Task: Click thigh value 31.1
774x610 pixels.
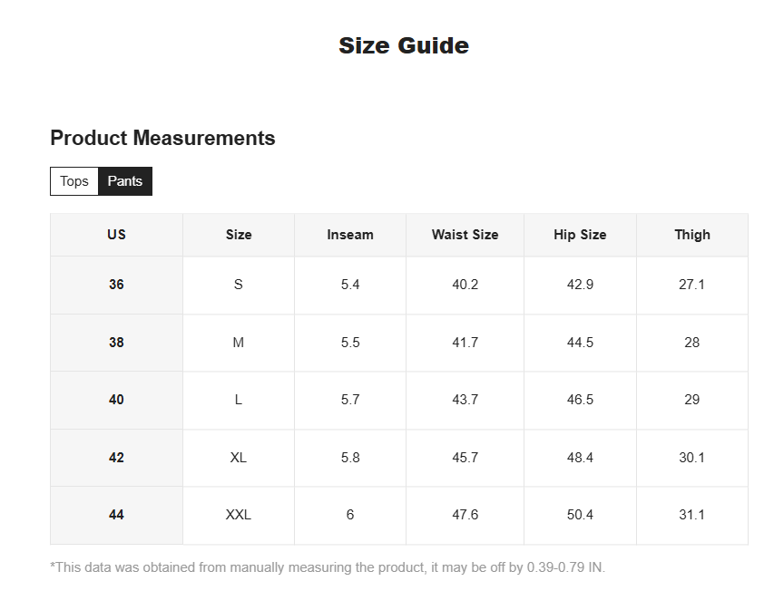Action: click(x=692, y=516)
